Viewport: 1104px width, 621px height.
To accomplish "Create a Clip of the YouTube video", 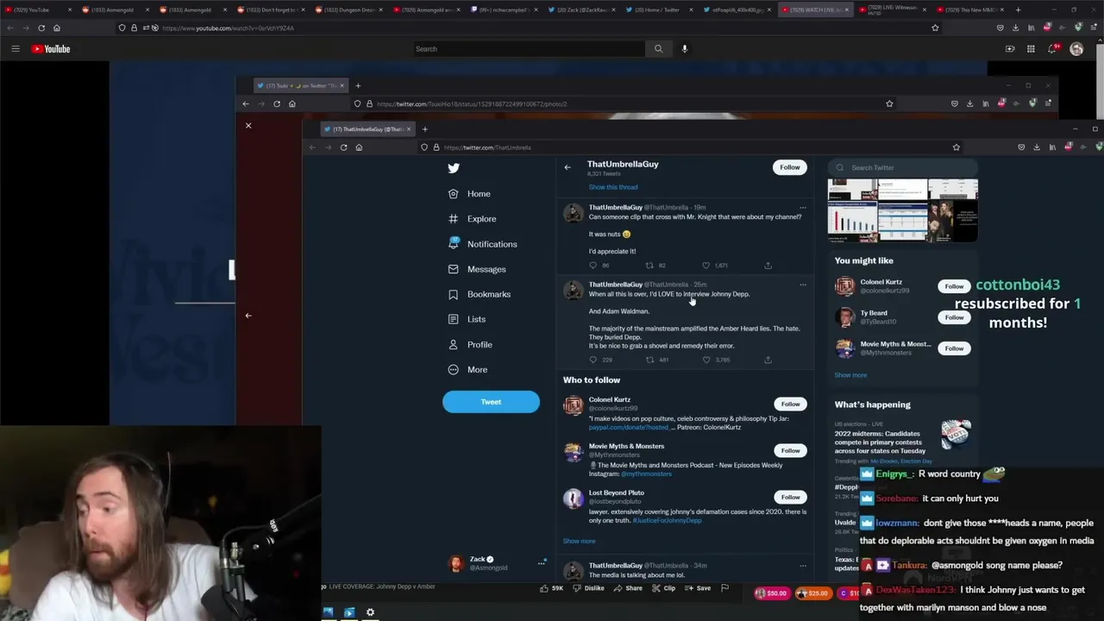I will 663,588.
